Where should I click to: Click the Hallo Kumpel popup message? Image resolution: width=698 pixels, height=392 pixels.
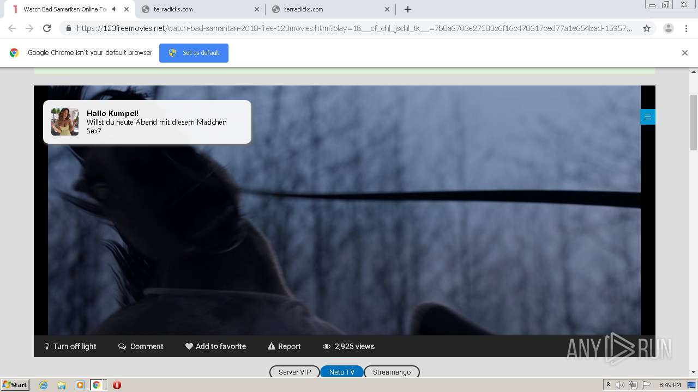(x=147, y=122)
